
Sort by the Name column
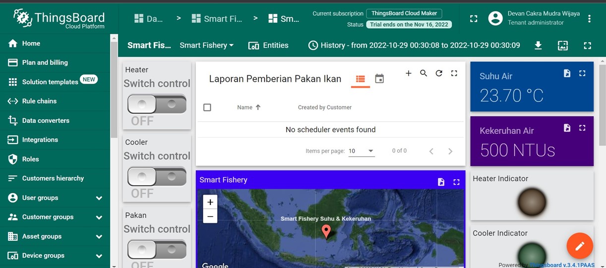(x=249, y=107)
